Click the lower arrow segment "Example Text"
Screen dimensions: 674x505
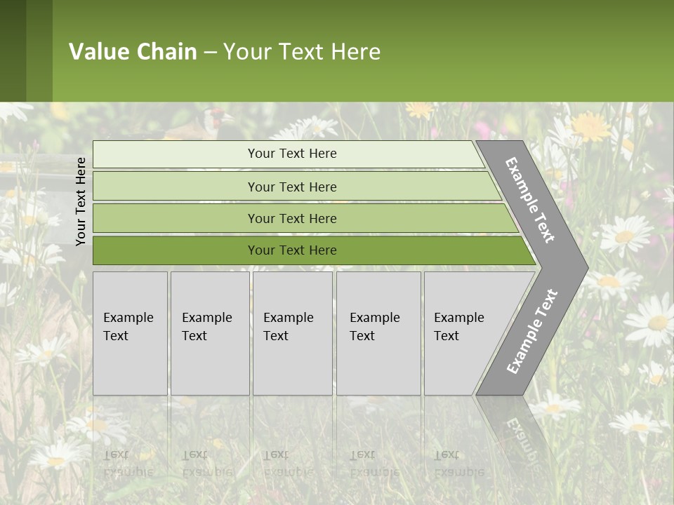531,332
